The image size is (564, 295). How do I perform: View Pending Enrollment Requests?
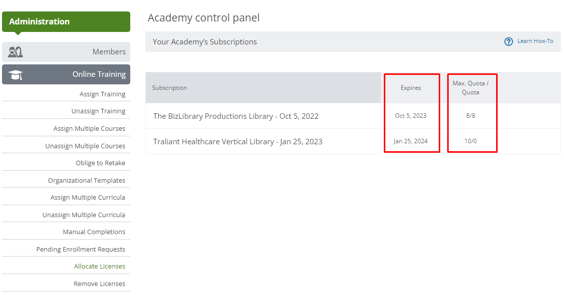click(80, 249)
